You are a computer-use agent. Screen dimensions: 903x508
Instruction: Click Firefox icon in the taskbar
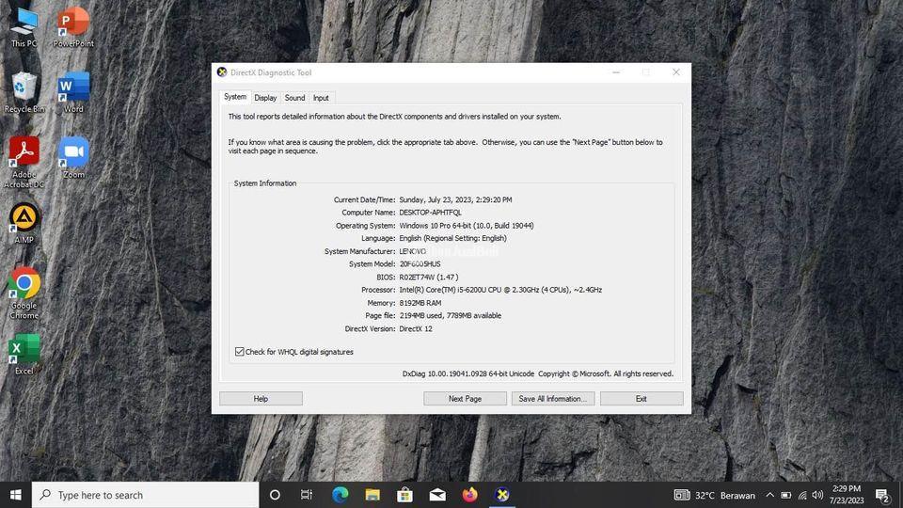click(470, 495)
